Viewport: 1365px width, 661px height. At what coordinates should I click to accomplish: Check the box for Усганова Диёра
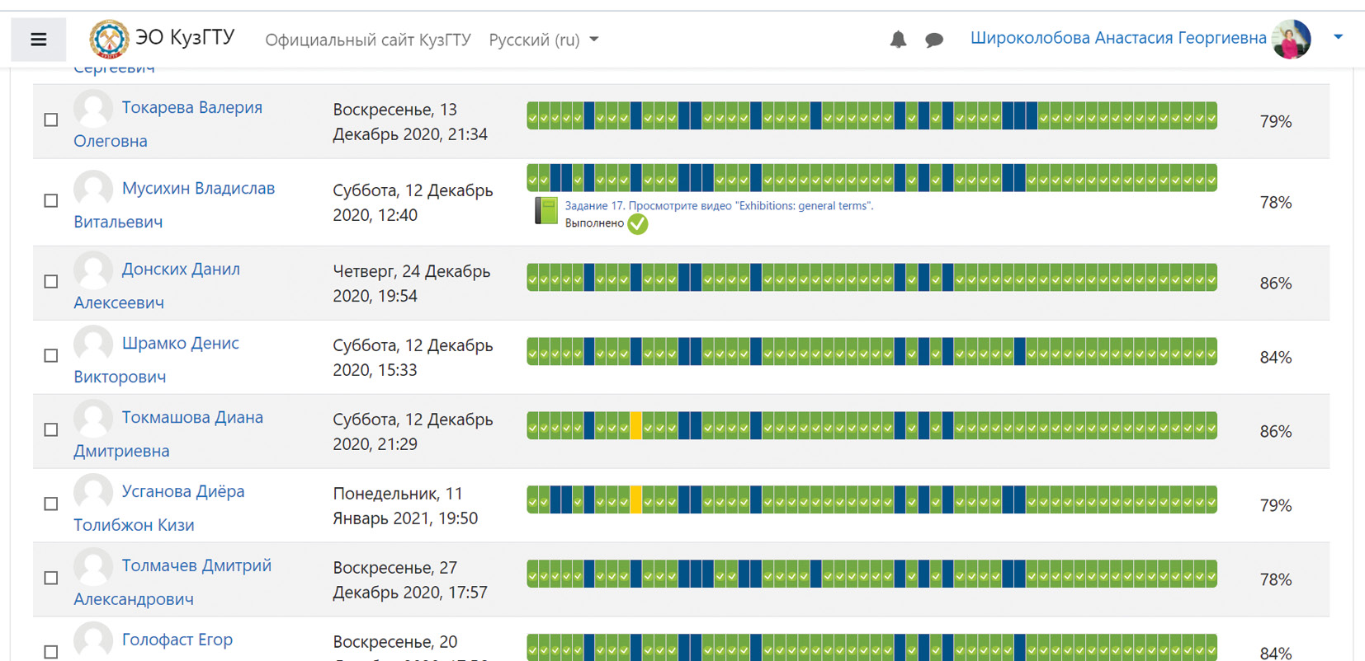point(51,504)
